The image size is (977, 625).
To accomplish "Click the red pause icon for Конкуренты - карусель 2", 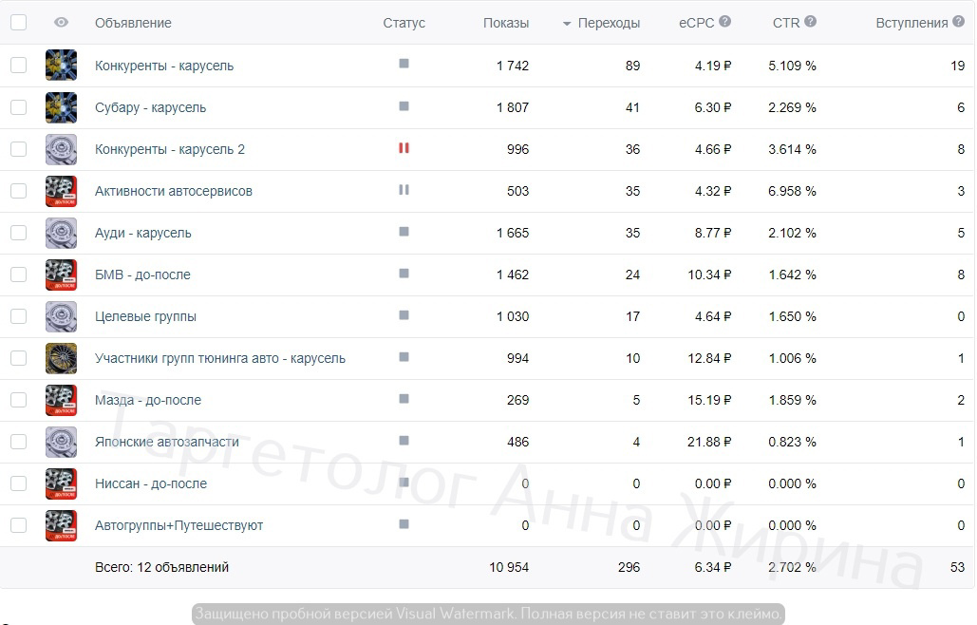I will point(404,147).
